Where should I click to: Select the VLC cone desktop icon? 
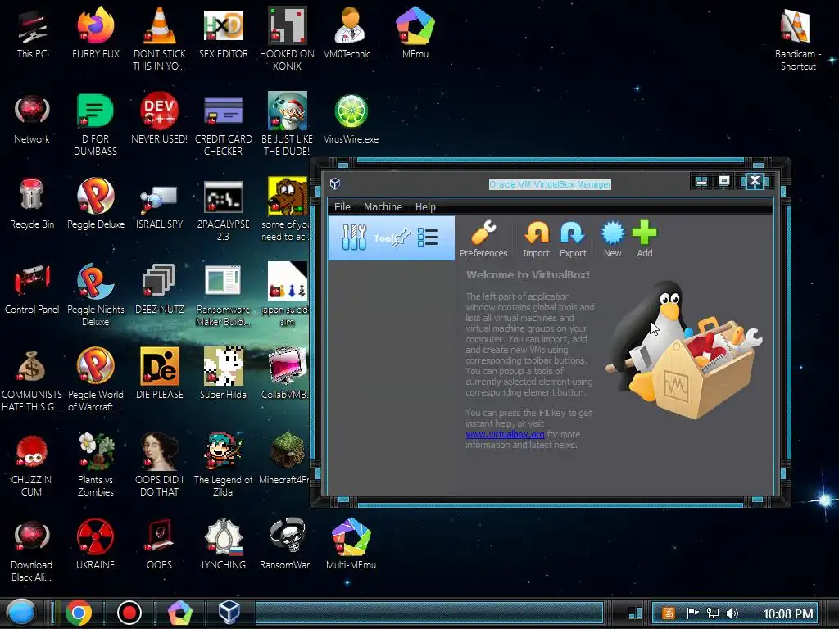pyautogui.click(x=160, y=39)
